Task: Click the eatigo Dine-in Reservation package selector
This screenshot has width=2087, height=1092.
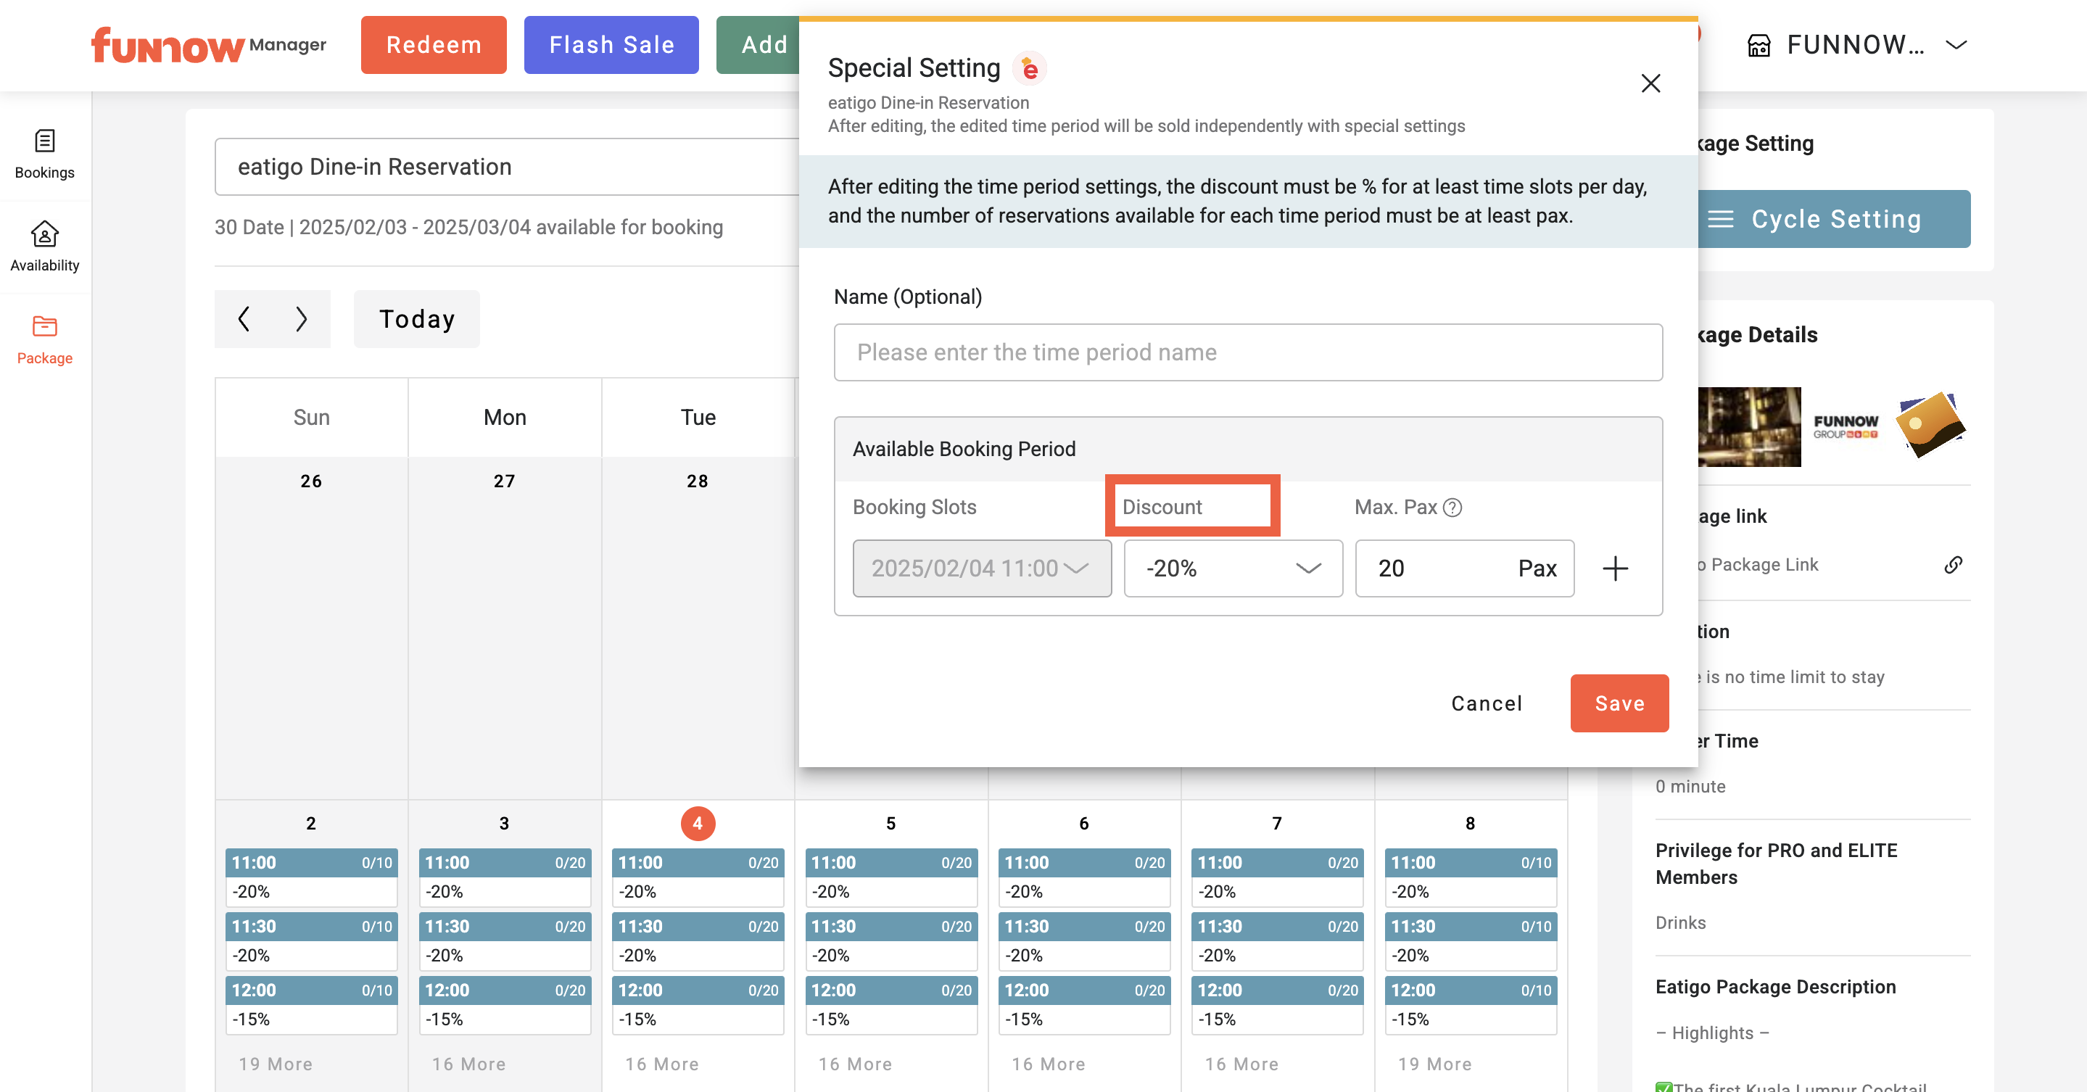Action: tap(507, 167)
